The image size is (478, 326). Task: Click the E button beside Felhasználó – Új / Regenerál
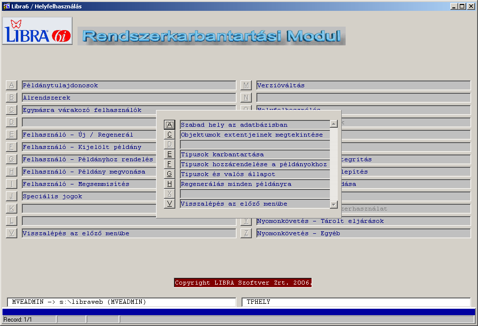[x=11, y=135]
